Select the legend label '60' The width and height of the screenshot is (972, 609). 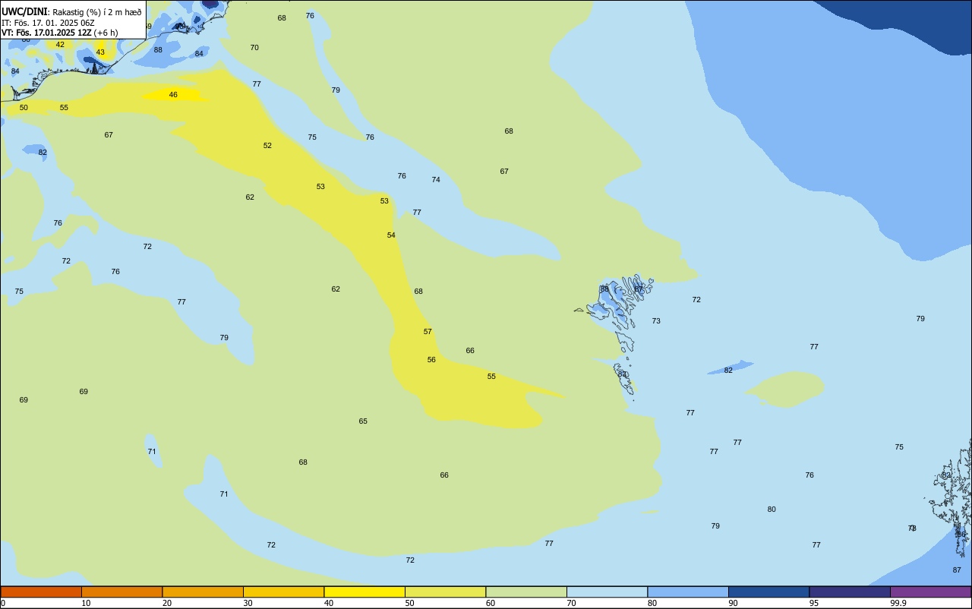pos(491,603)
